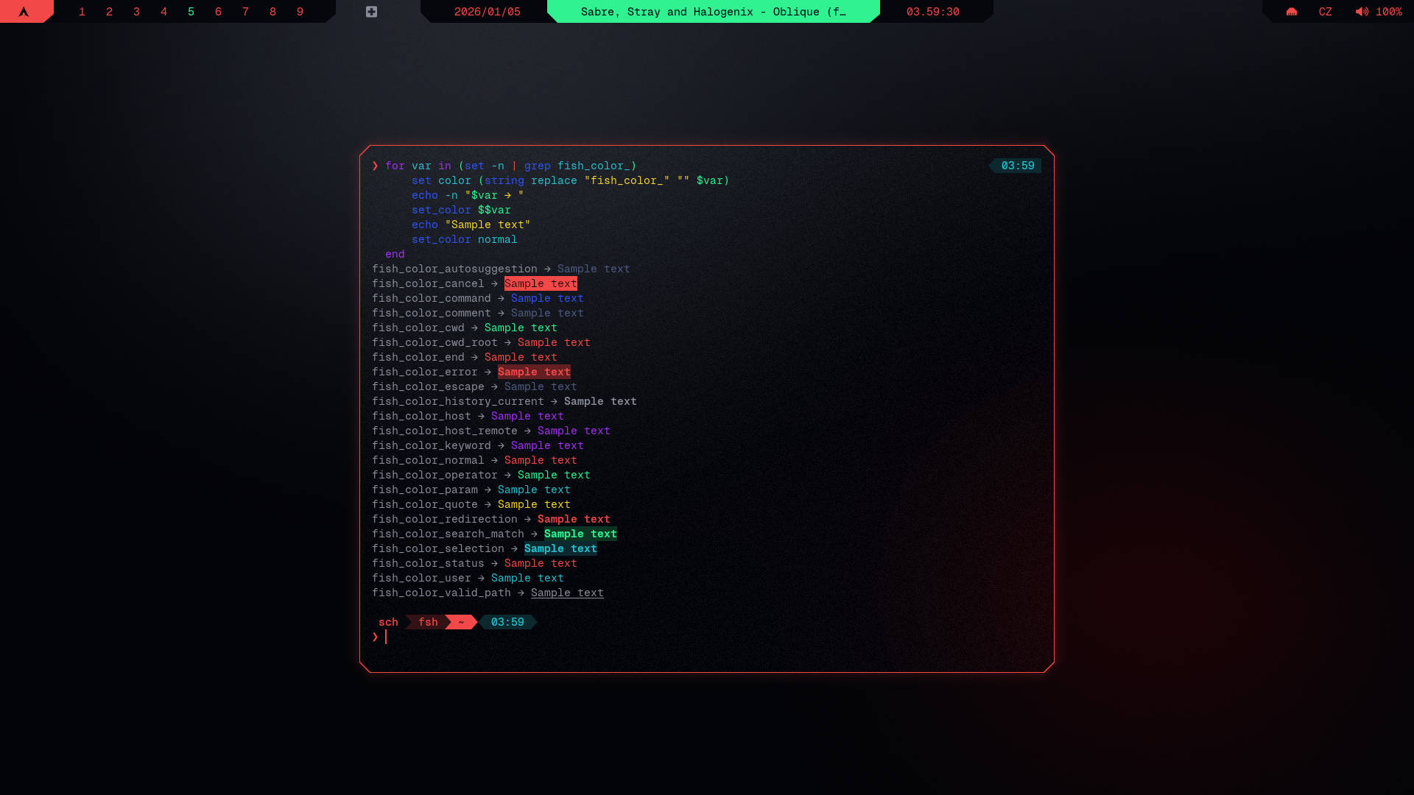Click the 03.59:30 clock widget
The image size is (1414, 795).
pos(932,12)
